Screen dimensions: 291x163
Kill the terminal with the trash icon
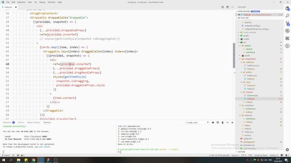click(x=222, y=123)
